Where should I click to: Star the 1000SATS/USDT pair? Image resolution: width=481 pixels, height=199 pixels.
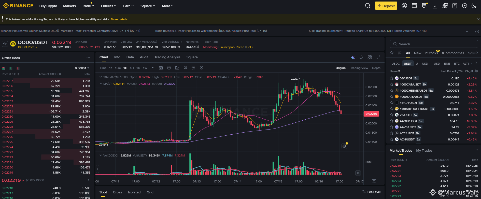[392, 97]
